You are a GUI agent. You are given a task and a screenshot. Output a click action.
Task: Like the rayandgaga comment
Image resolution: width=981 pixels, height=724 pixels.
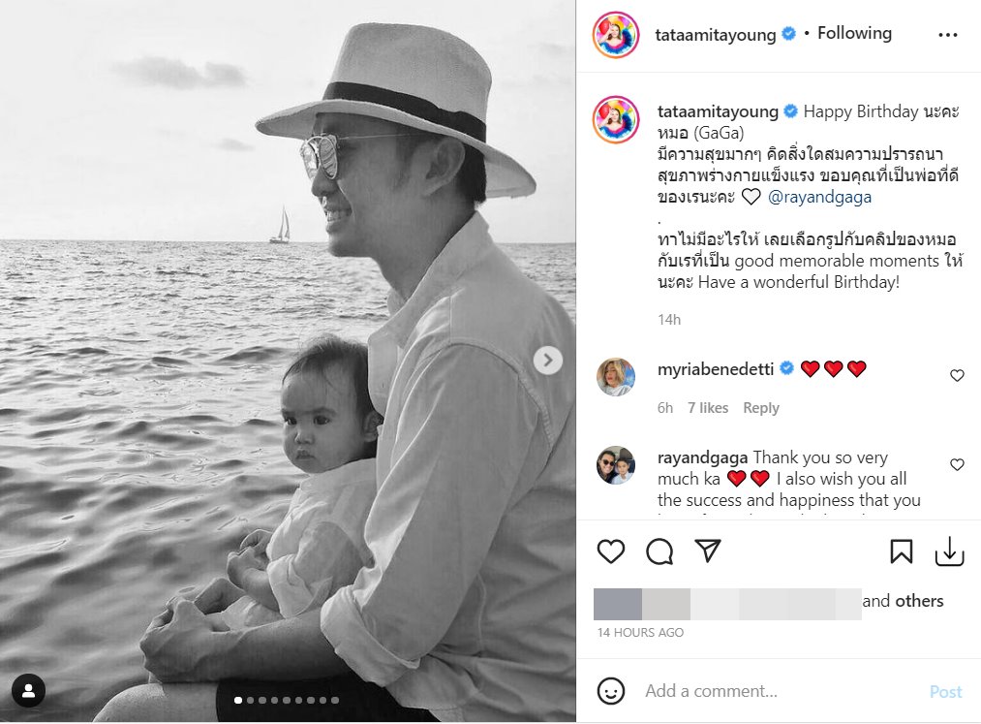click(x=957, y=465)
